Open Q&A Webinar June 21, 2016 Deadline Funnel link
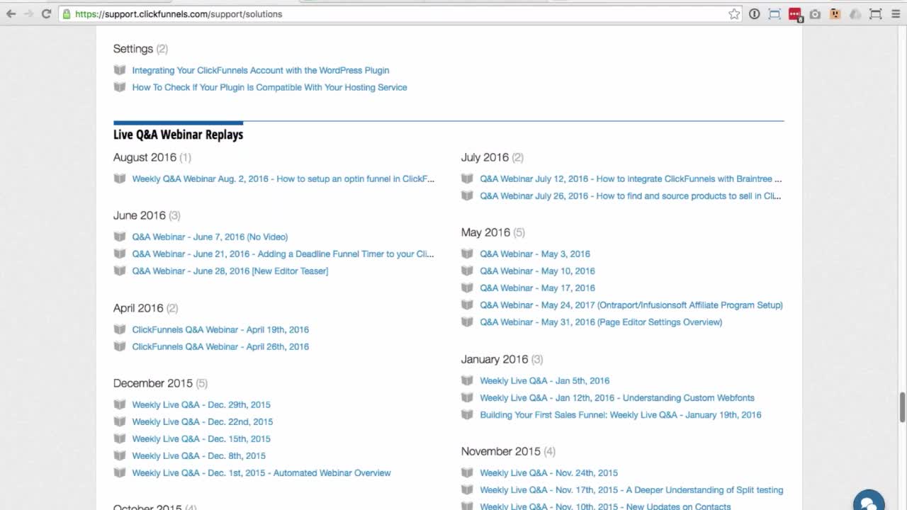Image resolution: width=907 pixels, height=510 pixels. point(283,254)
